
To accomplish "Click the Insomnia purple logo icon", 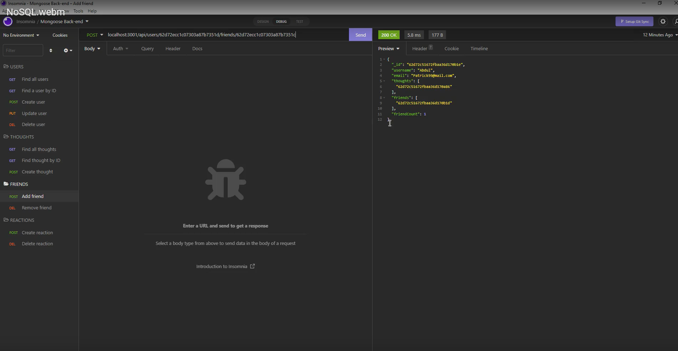I will coord(7,21).
